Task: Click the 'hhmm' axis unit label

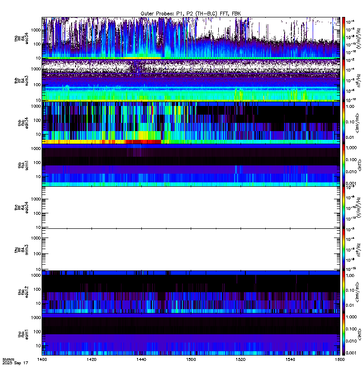Action: point(8,359)
